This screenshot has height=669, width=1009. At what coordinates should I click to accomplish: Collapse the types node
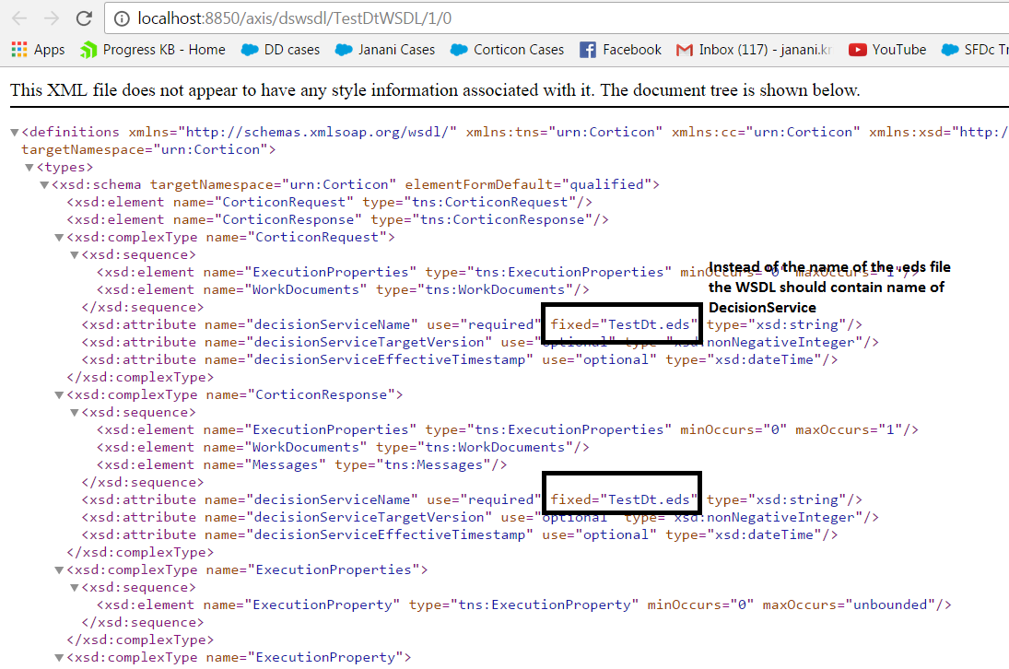[x=29, y=168]
